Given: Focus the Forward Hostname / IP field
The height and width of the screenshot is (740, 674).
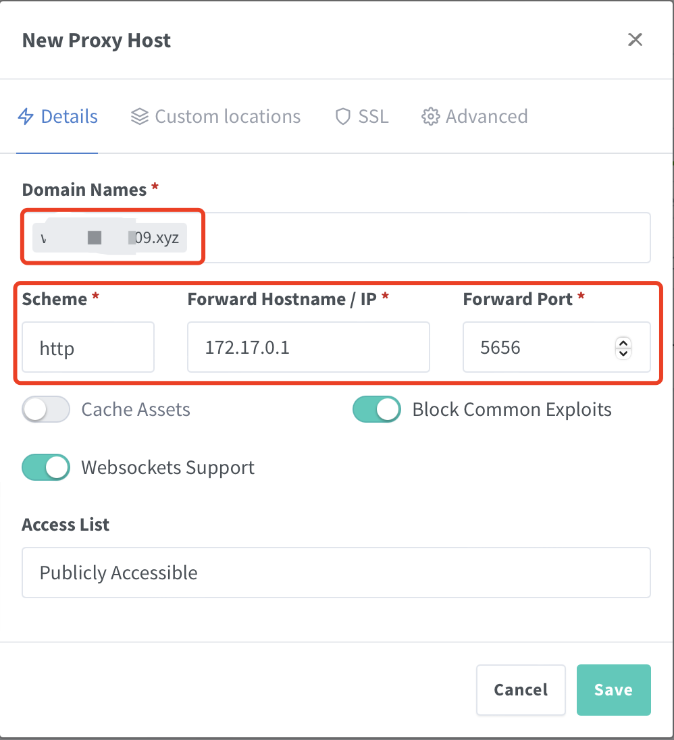Looking at the screenshot, I should point(309,347).
